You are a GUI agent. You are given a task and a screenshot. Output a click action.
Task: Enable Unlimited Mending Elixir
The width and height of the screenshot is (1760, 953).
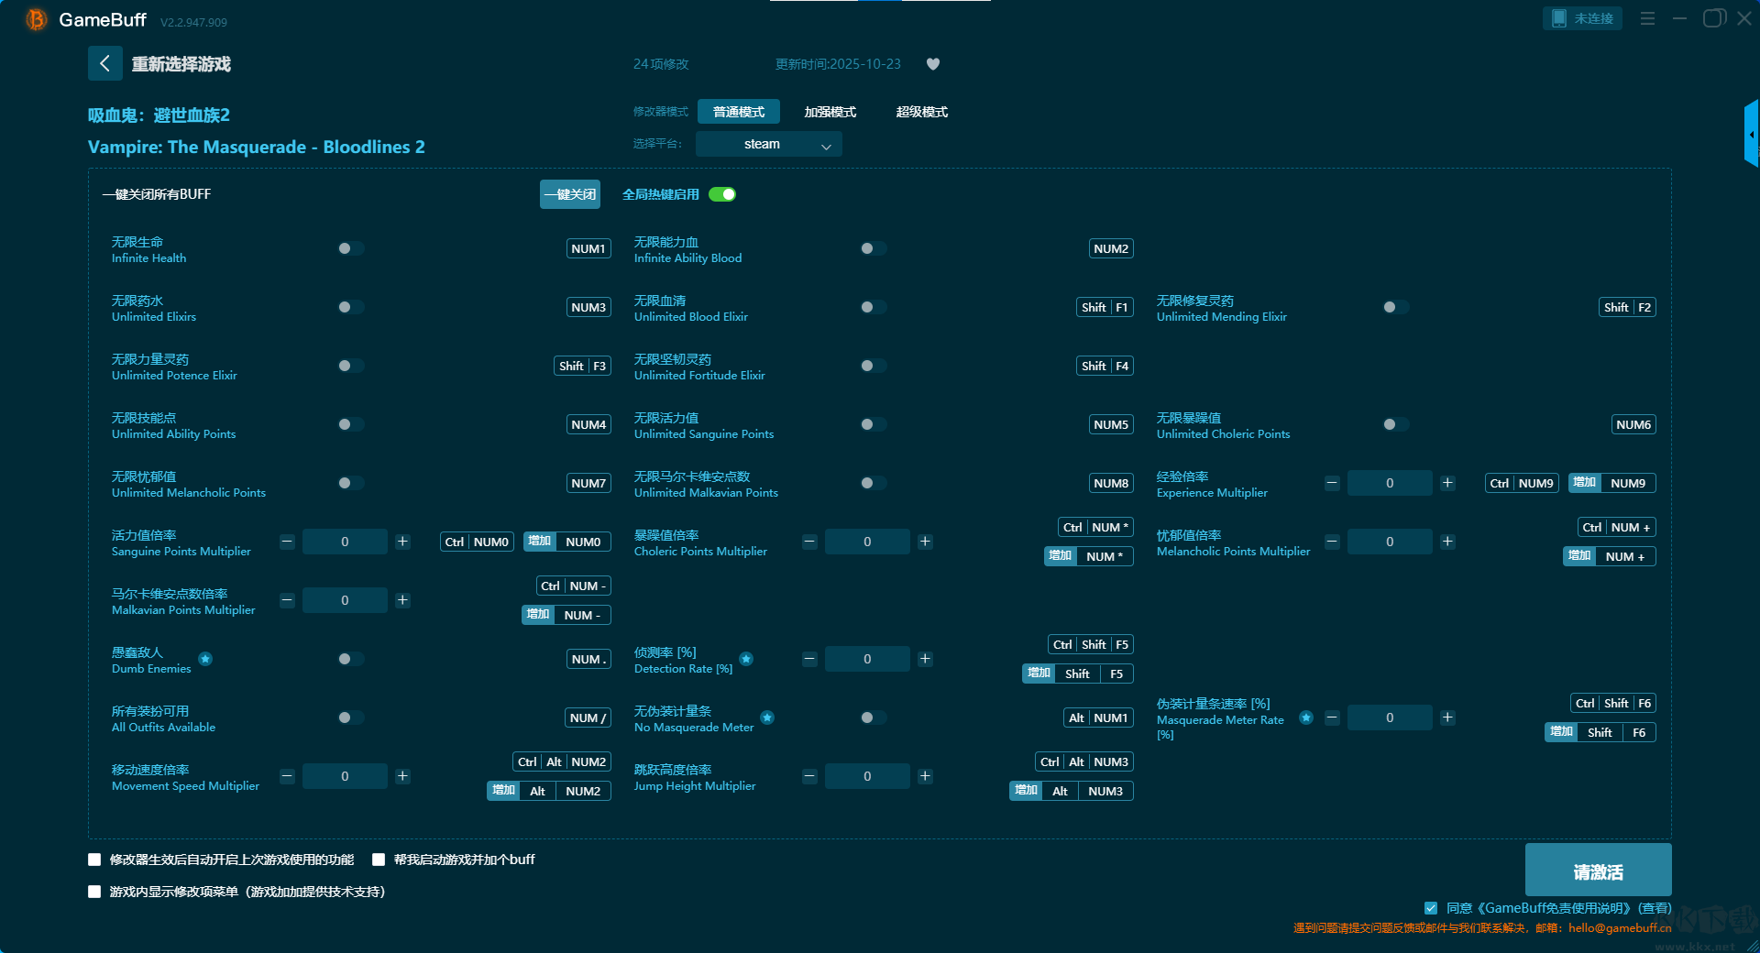tap(1396, 307)
